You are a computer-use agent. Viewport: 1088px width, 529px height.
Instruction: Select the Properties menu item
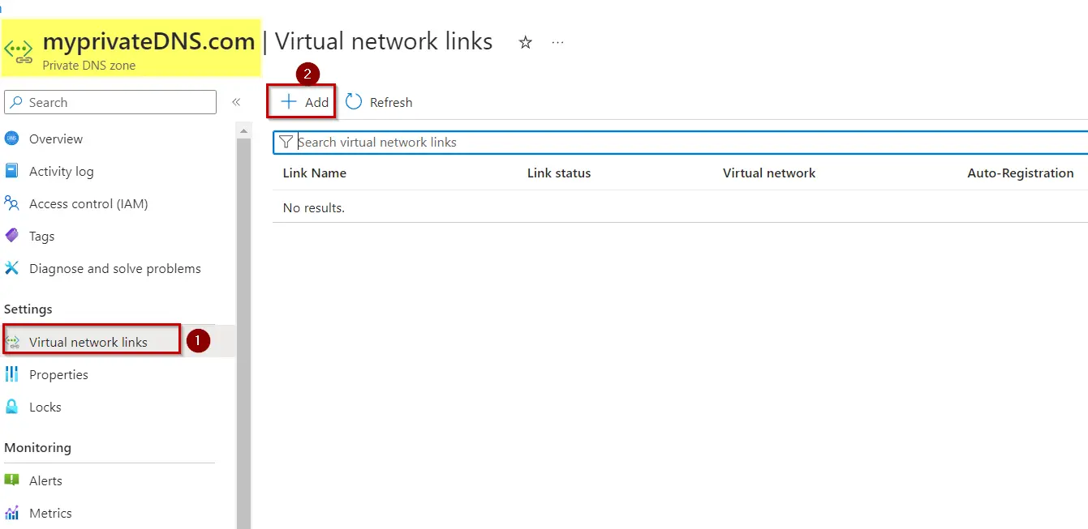(x=58, y=374)
